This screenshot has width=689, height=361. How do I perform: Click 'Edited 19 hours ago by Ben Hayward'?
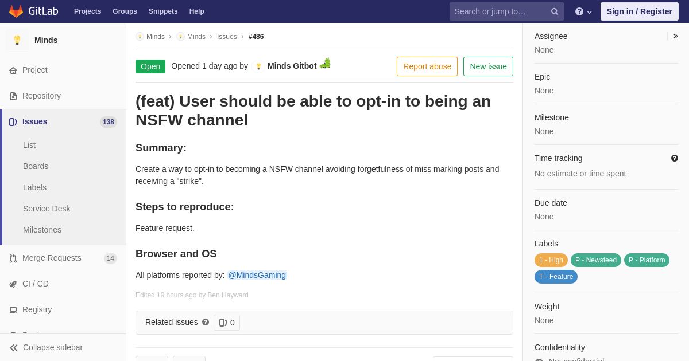[x=192, y=295]
